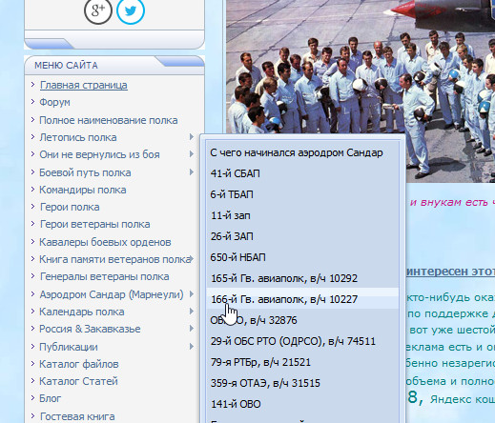Open the Форум menu link
Viewport: 495px width, 423px height.
54,102
